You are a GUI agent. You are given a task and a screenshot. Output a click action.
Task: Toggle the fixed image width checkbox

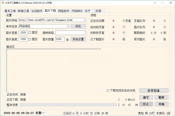click(30, 33)
